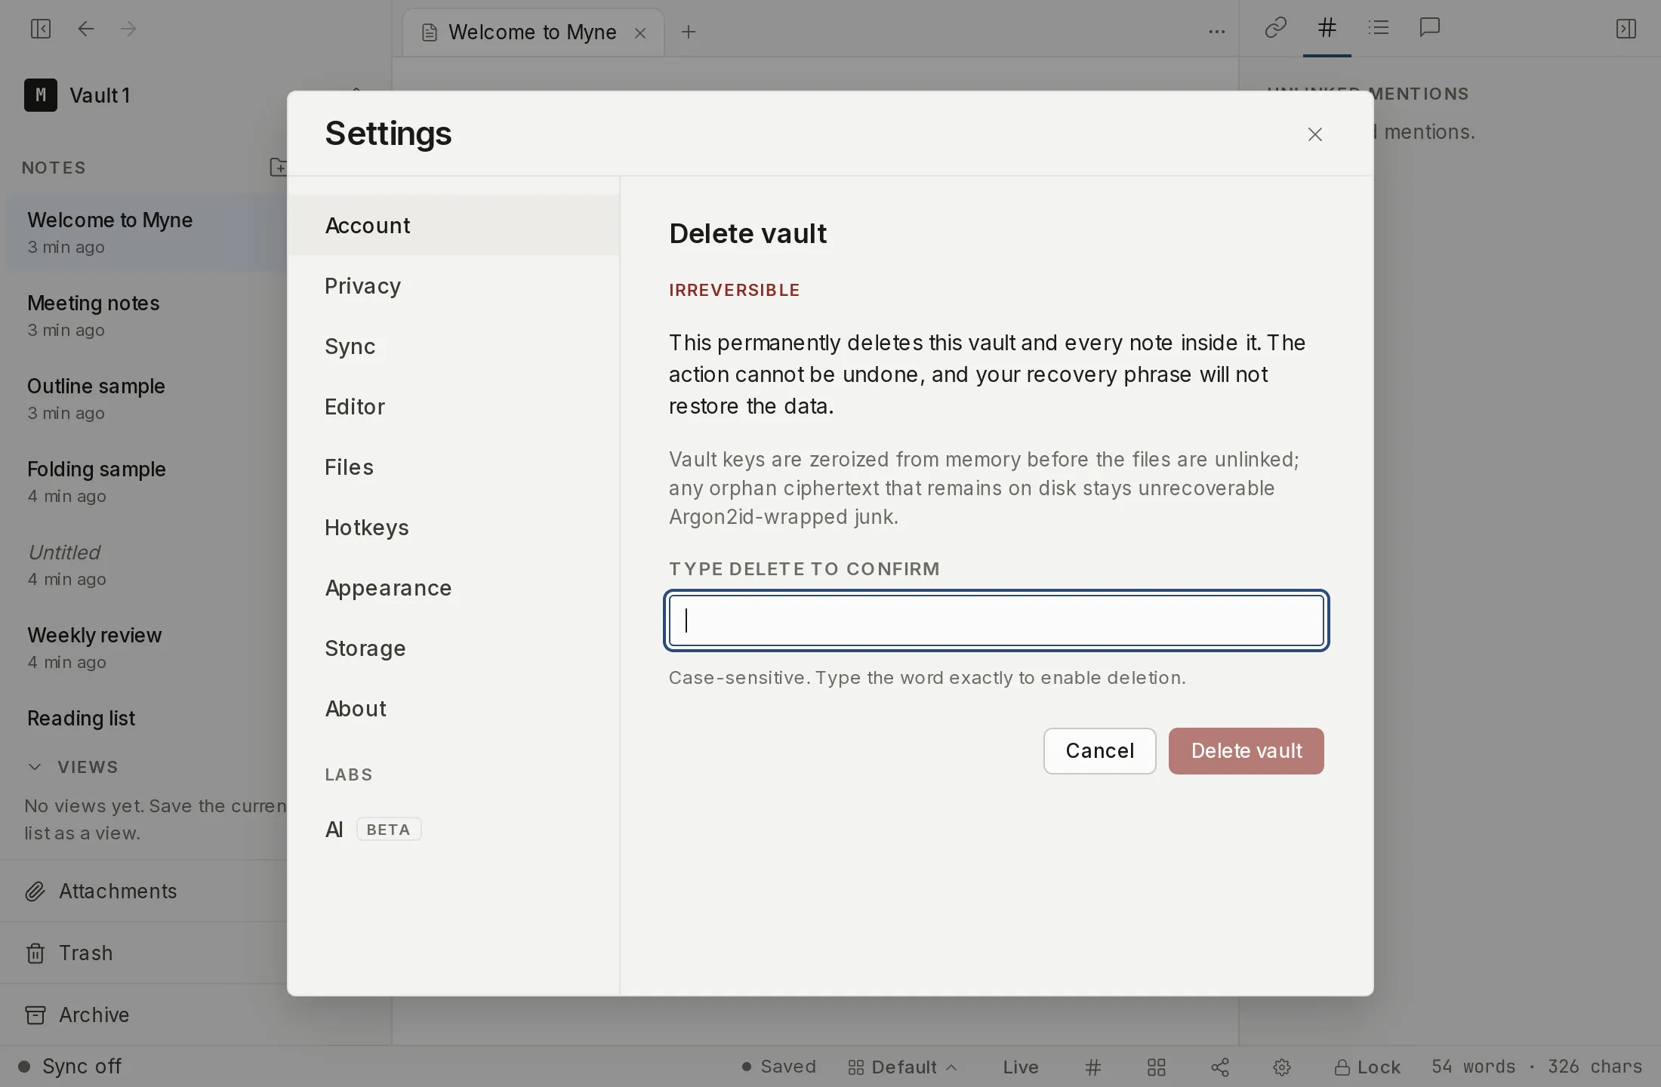Image resolution: width=1661 pixels, height=1087 pixels.
Task: Open the Storage settings tab
Action: pyautogui.click(x=454, y=648)
